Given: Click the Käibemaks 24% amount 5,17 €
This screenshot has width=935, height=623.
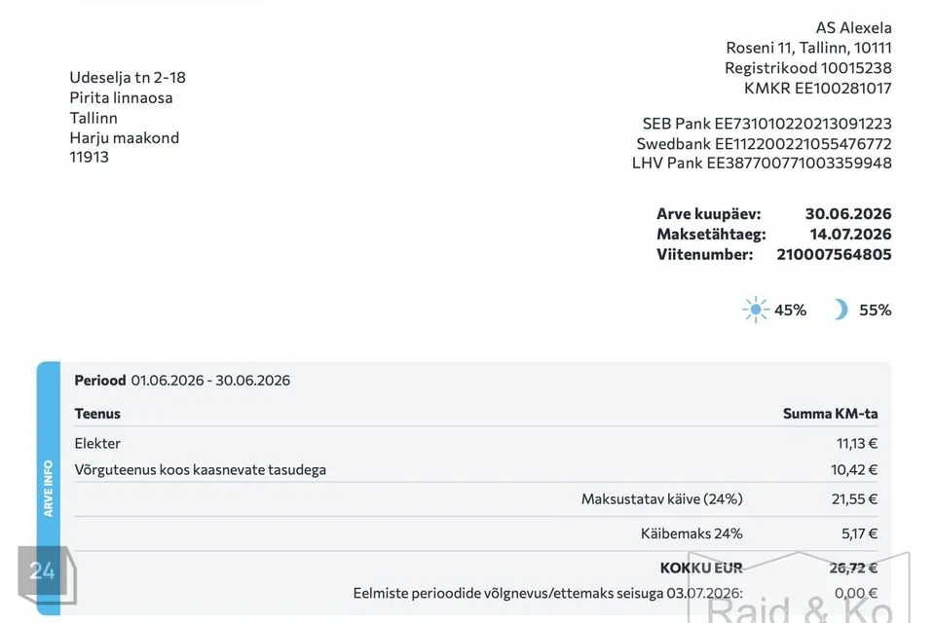Looking at the screenshot, I should (x=859, y=533).
